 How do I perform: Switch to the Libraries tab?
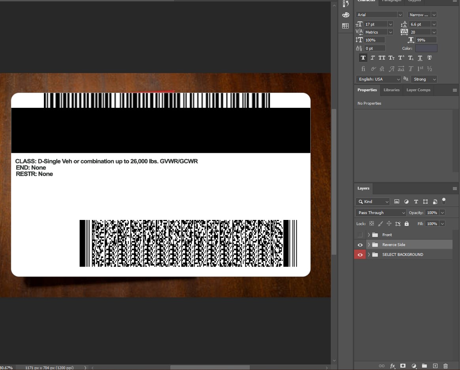(x=392, y=90)
